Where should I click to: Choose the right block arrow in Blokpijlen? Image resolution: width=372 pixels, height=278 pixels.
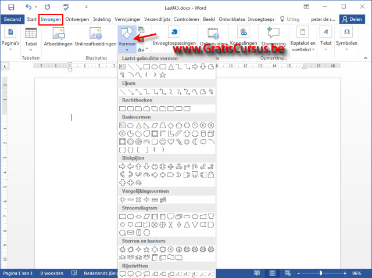tap(122, 167)
